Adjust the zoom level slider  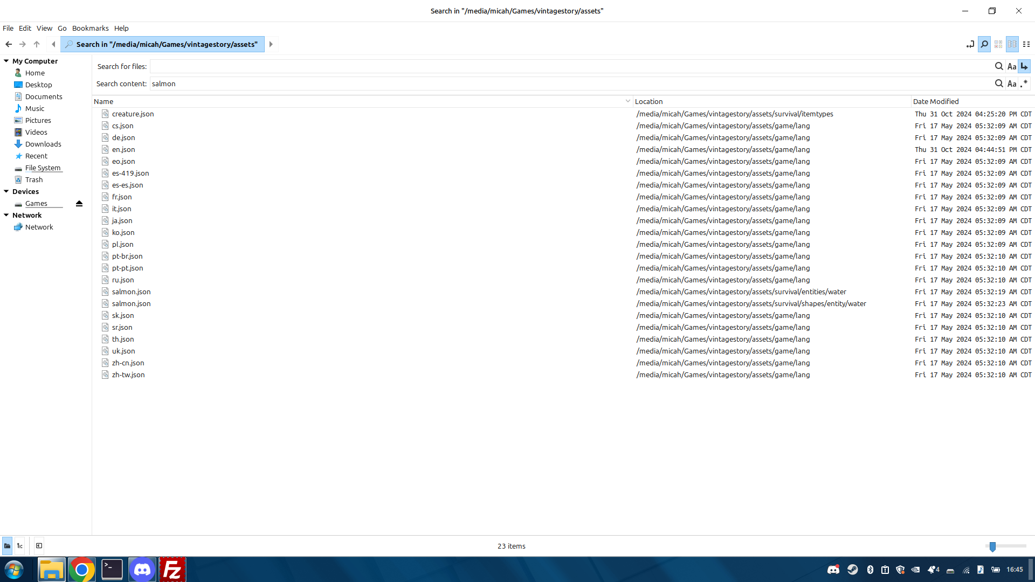pos(992,546)
